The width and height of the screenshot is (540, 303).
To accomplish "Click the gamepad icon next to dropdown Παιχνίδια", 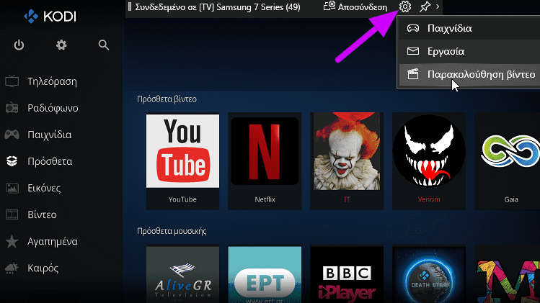I will pyautogui.click(x=413, y=28).
